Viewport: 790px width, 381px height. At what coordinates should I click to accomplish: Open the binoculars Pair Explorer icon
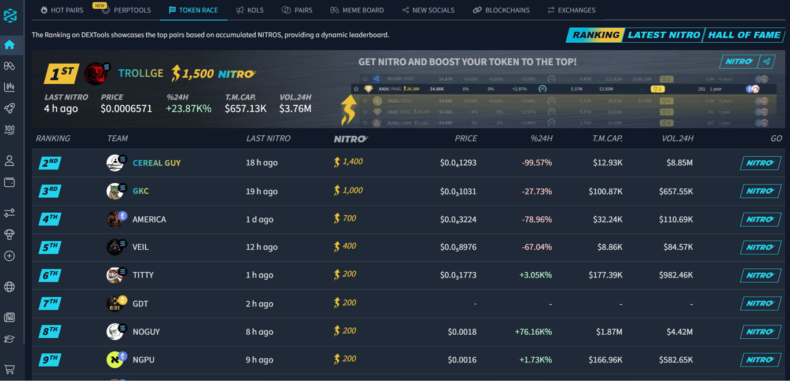[9, 66]
